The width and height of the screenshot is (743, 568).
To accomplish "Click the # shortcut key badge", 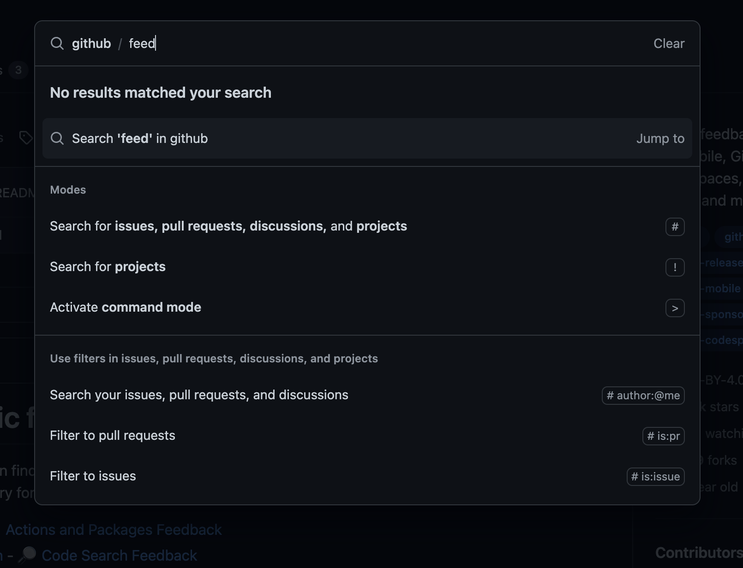I will coord(675,227).
